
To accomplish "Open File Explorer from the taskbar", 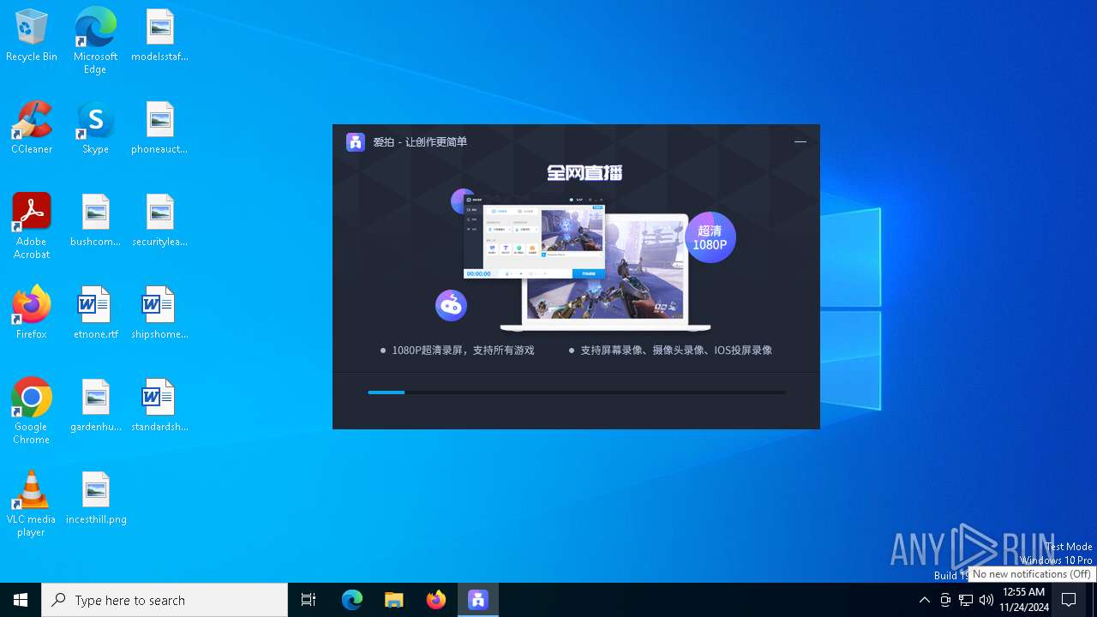I will (394, 600).
